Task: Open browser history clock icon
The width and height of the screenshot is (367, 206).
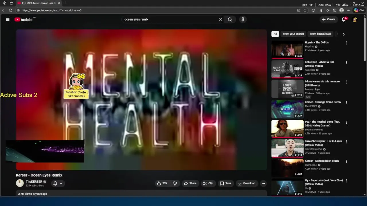Action: tap(335, 10)
